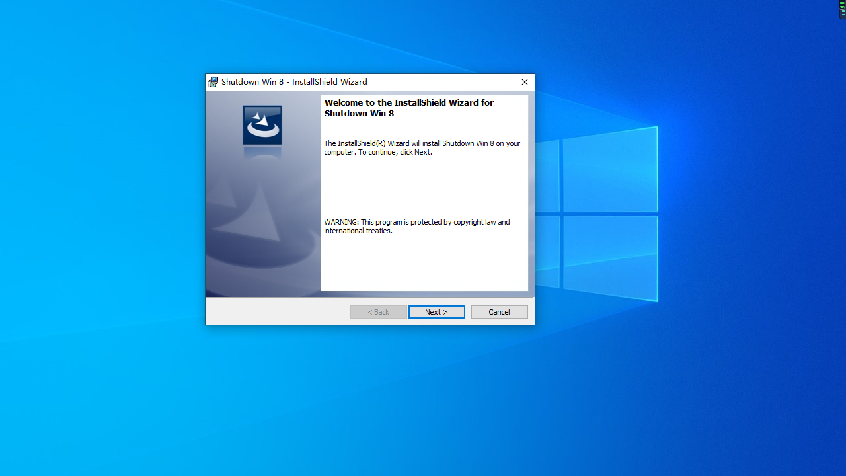Viewport: 846px width, 476px height.
Task: Close the InstallShield Wizard with the X
Action: pyautogui.click(x=524, y=81)
